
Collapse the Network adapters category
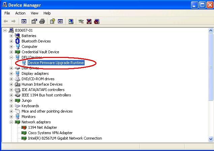[x=11, y=122]
